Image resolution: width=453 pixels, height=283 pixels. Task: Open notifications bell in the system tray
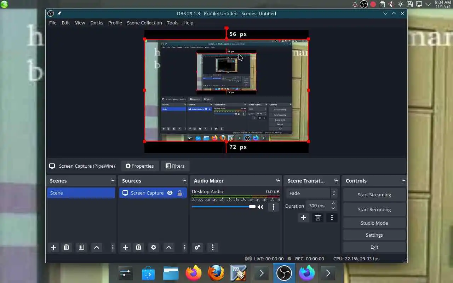(355, 4)
